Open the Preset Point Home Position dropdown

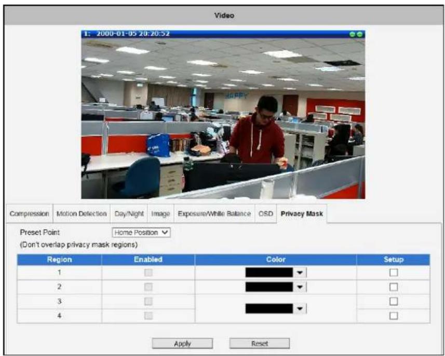(141, 233)
